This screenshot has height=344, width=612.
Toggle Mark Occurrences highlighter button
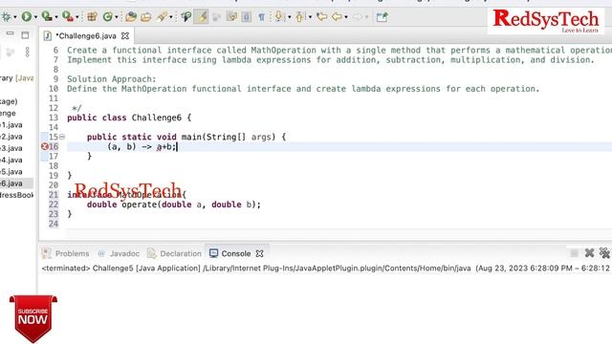click(201, 17)
